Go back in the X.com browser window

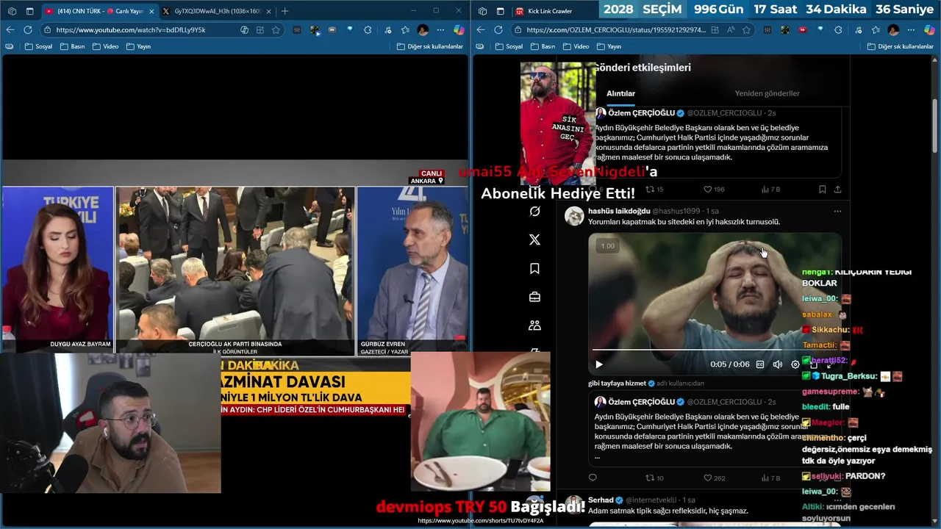tap(481, 30)
